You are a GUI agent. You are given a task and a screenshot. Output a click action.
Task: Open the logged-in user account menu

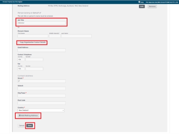point(162,2)
